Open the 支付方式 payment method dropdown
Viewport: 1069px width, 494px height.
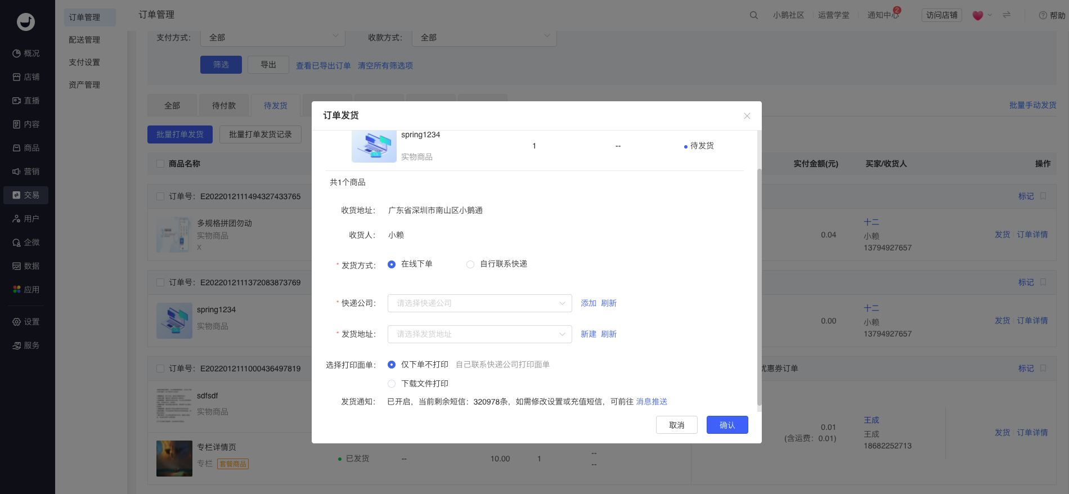272,38
